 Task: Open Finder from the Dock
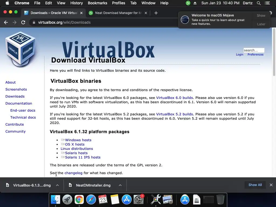(56, 199)
